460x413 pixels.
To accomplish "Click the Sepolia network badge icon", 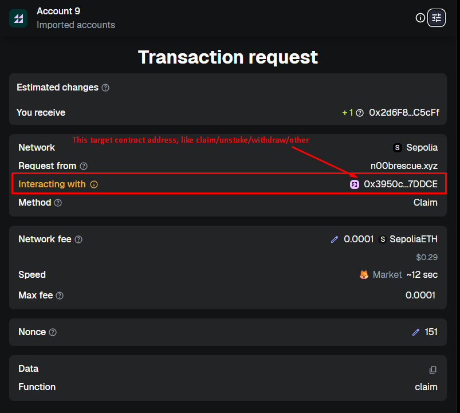I will [397, 147].
